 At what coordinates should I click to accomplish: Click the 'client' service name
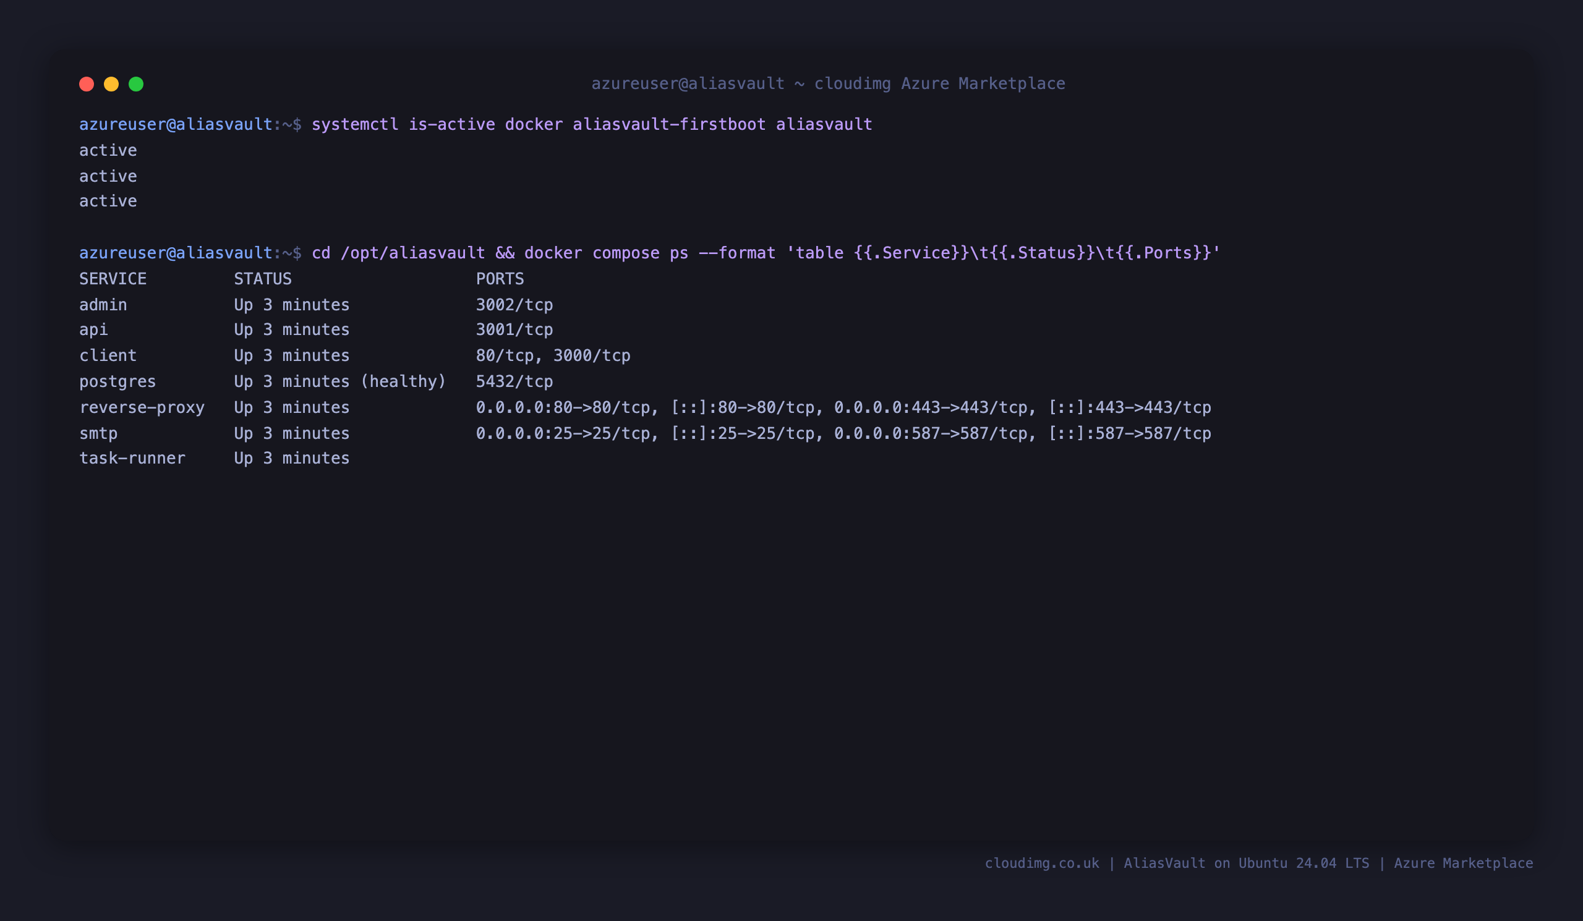tap(108, 355)
